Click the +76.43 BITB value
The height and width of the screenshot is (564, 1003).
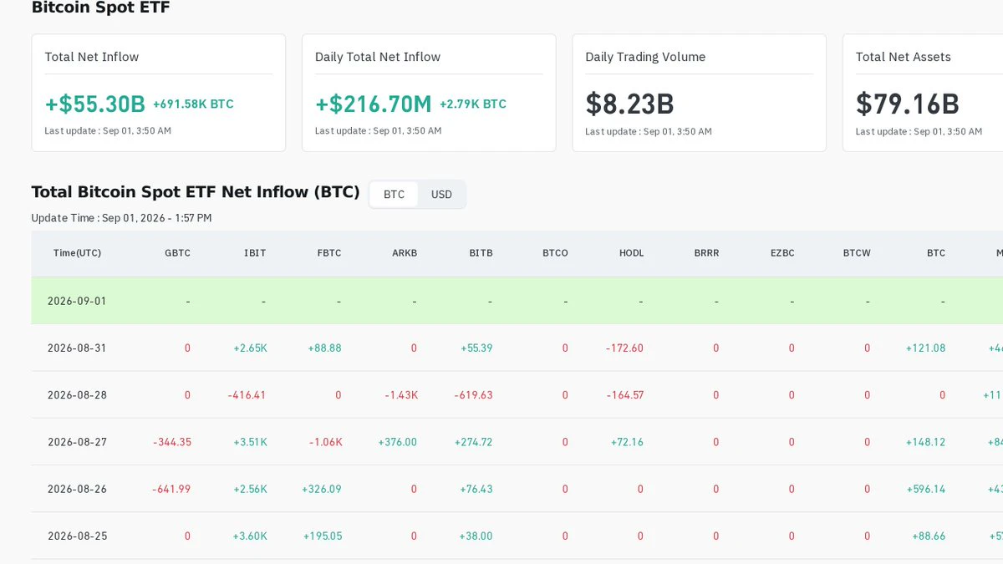[x=476, y=489]
